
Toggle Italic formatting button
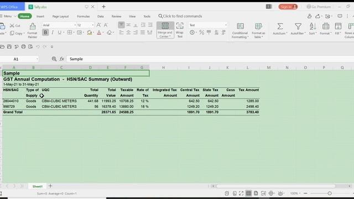tap(53, 33)
